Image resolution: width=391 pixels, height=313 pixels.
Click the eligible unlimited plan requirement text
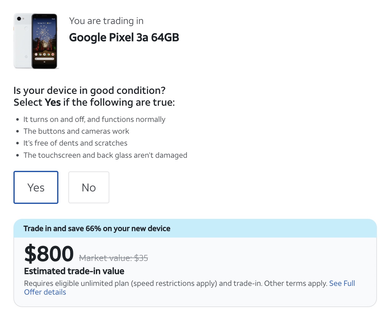point(175,283)
